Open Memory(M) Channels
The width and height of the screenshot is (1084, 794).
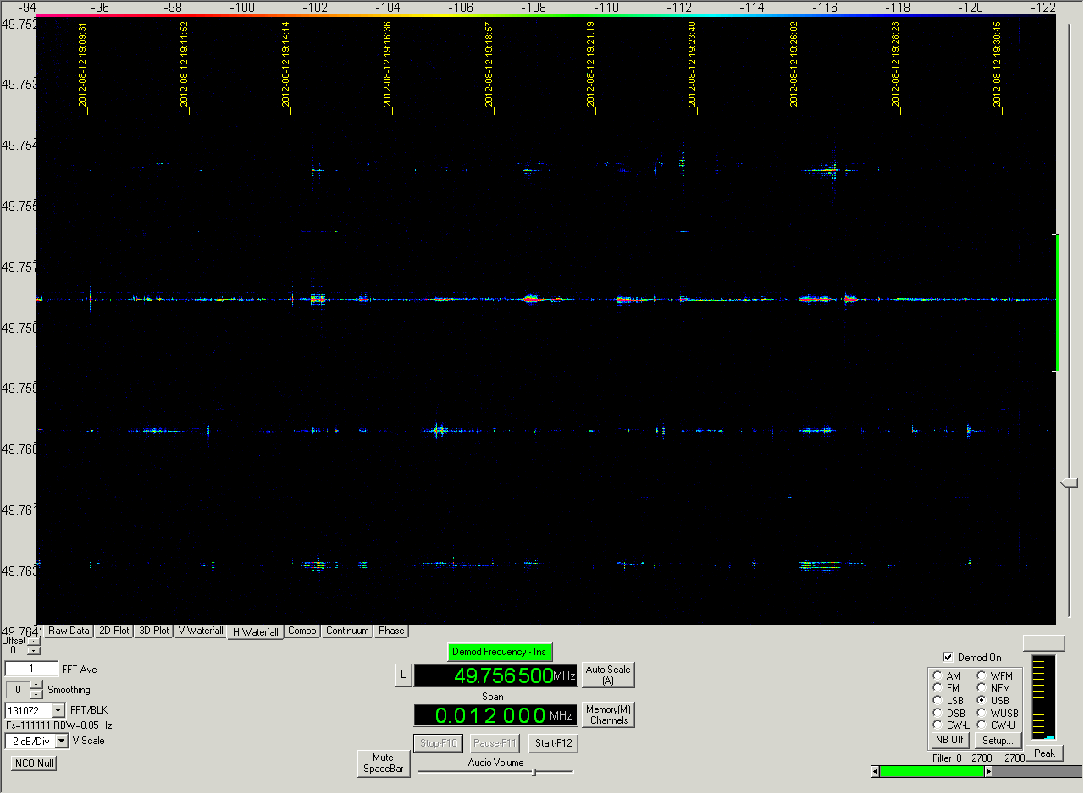(x=607, y=714)
